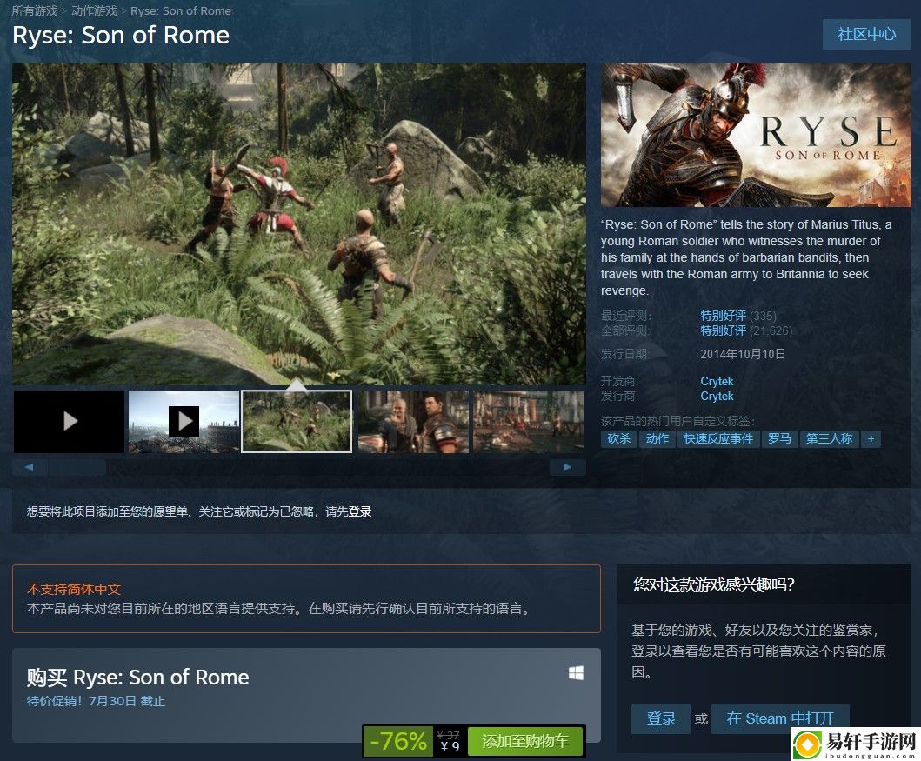
Task: Click the 您对这款游戏感兴趣吗? heading
Action: (714, 584)
